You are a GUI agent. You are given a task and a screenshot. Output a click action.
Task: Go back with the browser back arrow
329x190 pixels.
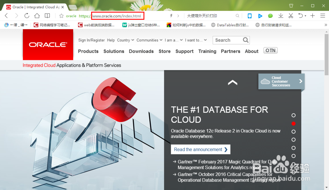pos(6,16)
